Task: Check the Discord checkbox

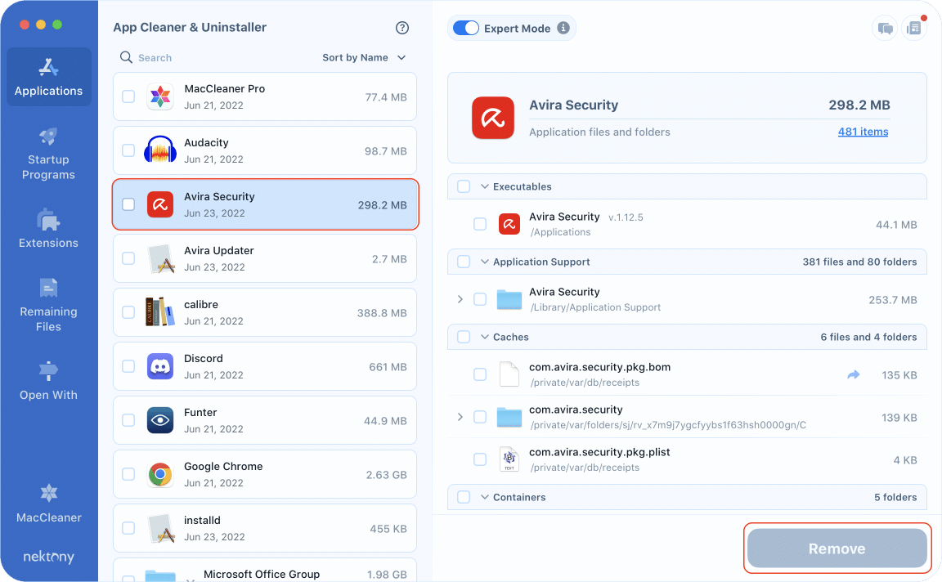Action: [128, 366]
